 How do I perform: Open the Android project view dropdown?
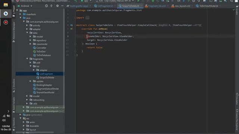tap(25, 6)
